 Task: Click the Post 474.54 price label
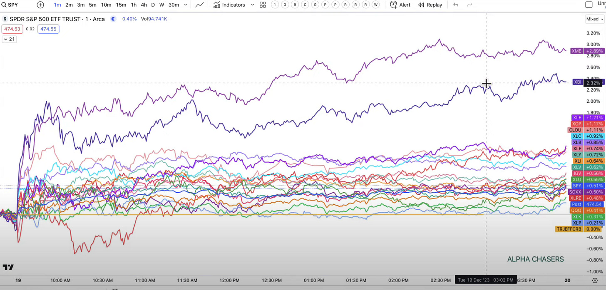[587, 204]
